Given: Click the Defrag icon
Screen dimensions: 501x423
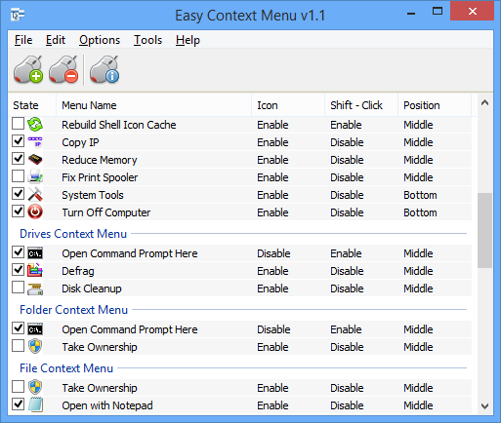Looking at the screenshot, I should [x=35, y=271].
